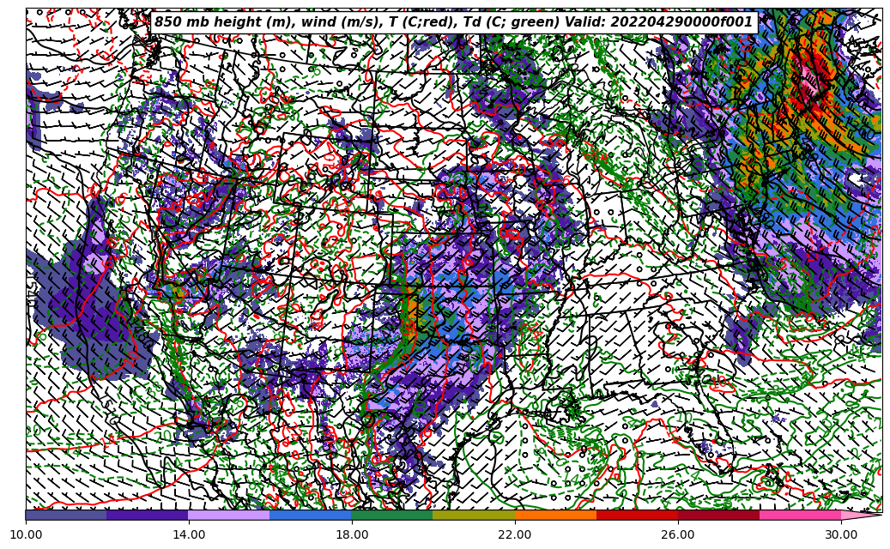Image resolution: width=890 pixels, height=549 pixels.
Task: Pick the lavender 14–16 colorbar segment
Action: (x=229, y=516)
